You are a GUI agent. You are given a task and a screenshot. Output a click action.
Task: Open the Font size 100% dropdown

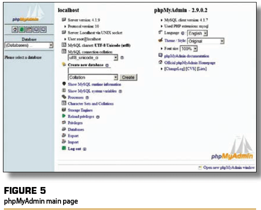coord(189,48)
